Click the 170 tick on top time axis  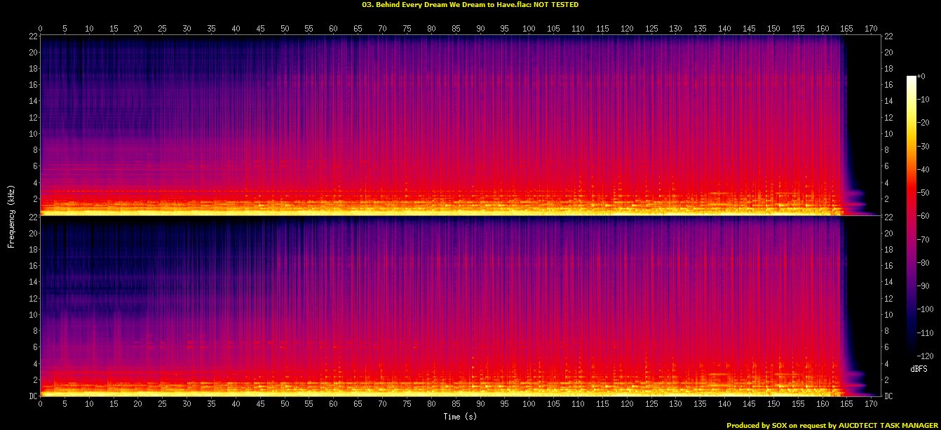click(x=871, y=29)
